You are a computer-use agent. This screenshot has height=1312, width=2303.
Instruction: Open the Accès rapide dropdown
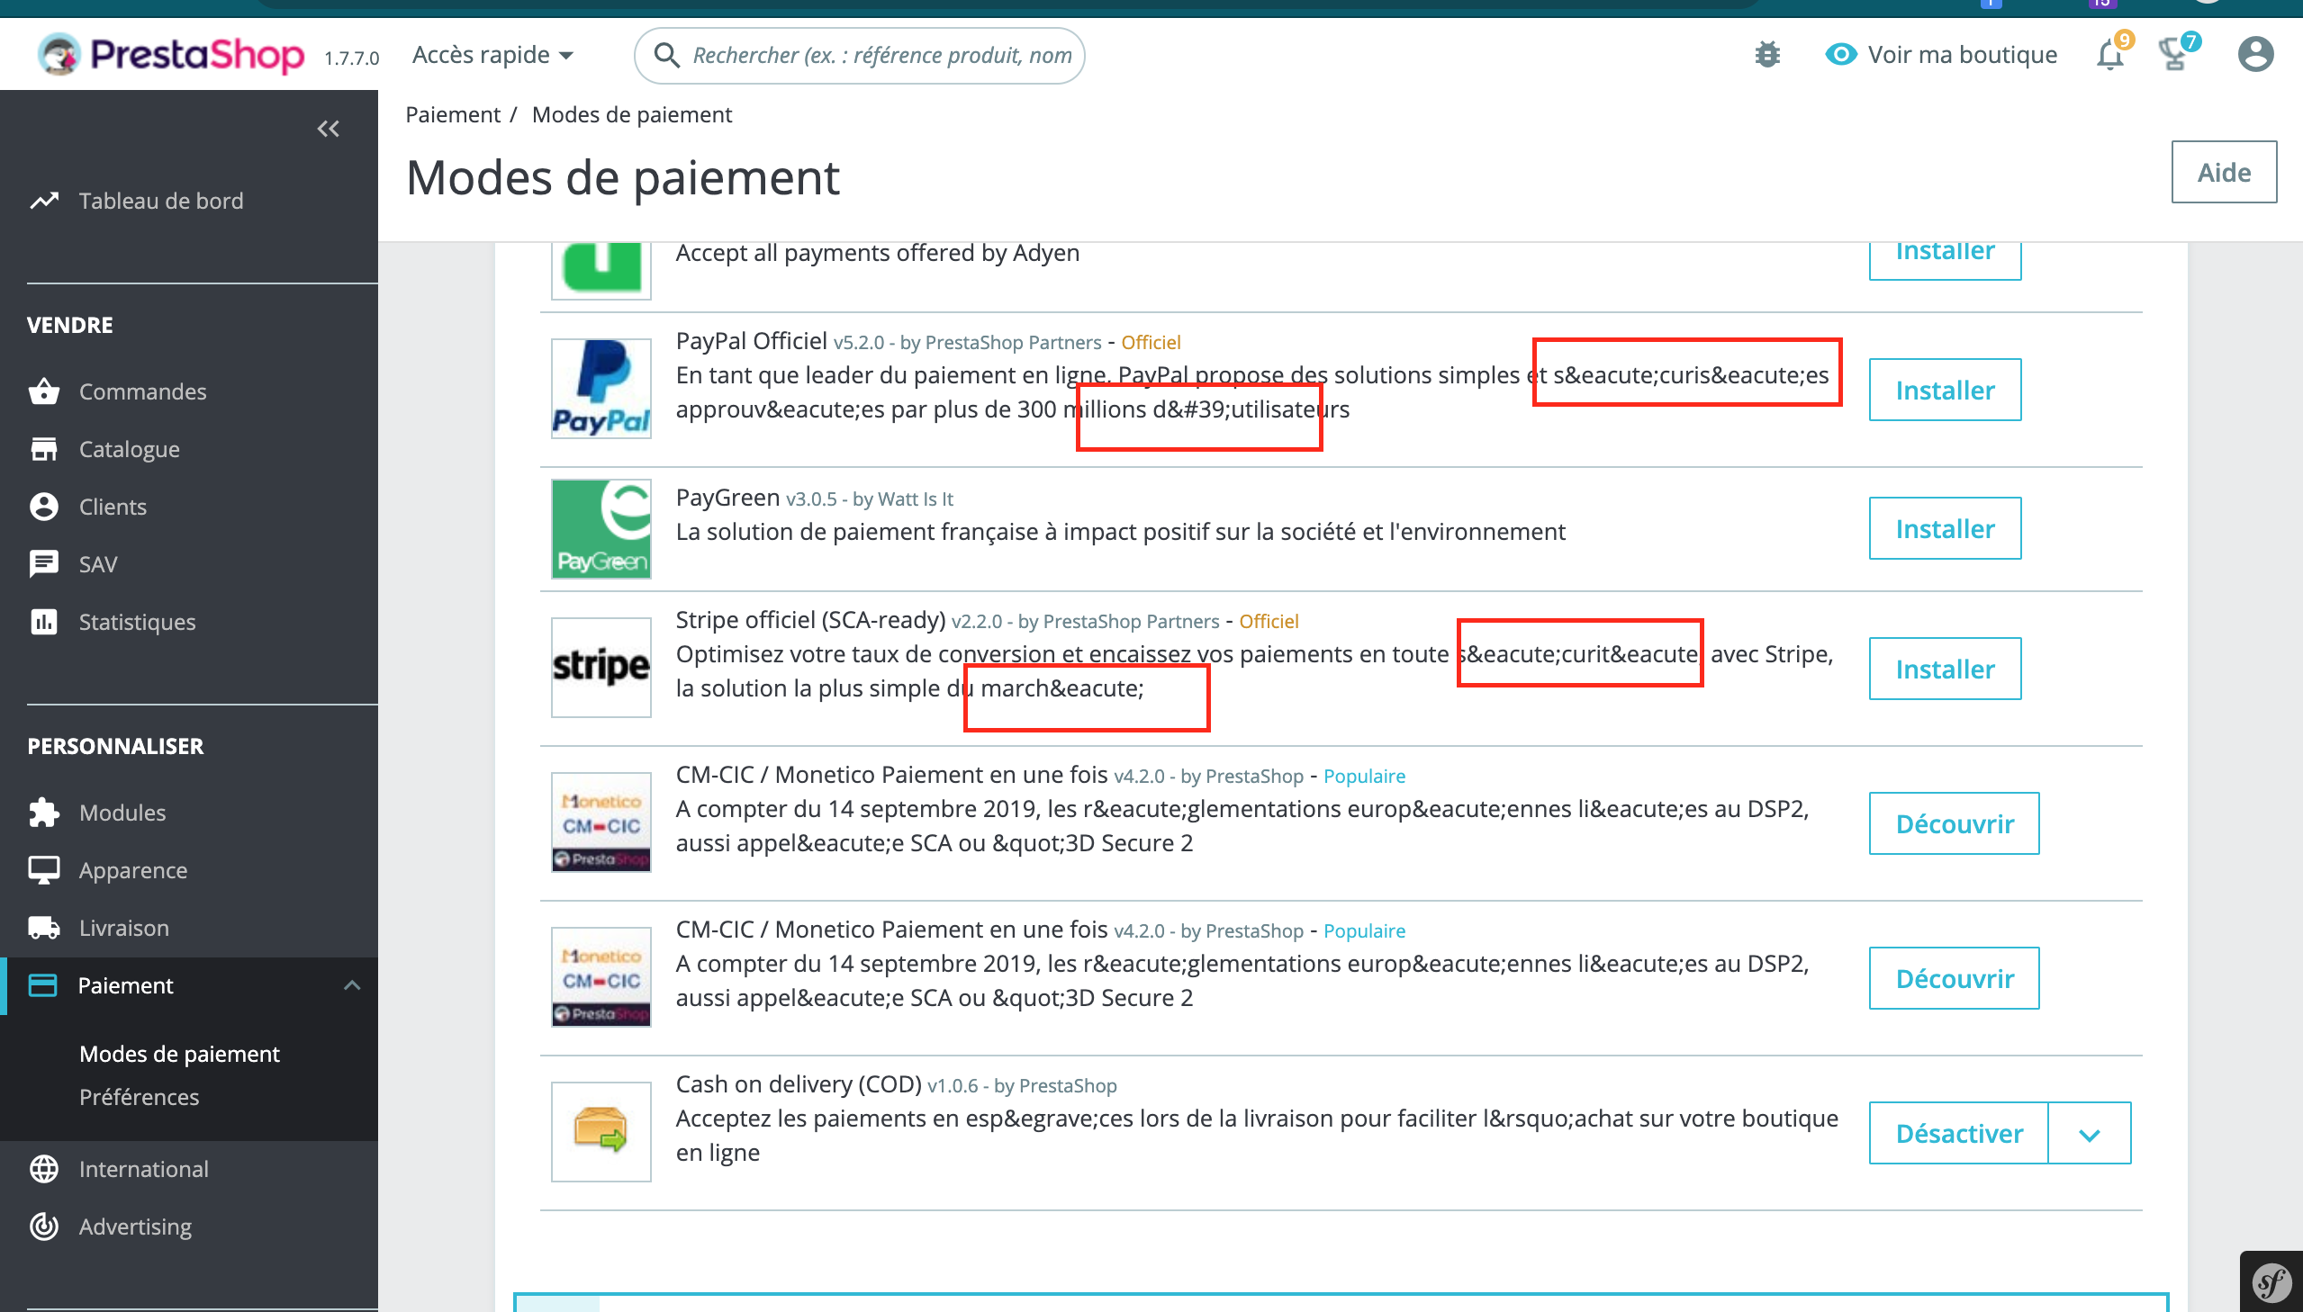coord(493,55)
